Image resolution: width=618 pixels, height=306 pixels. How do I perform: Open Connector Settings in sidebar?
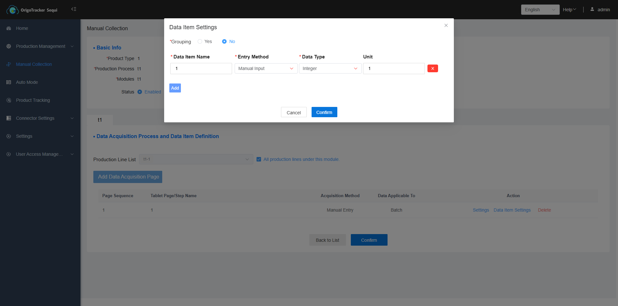coord(35,118)
